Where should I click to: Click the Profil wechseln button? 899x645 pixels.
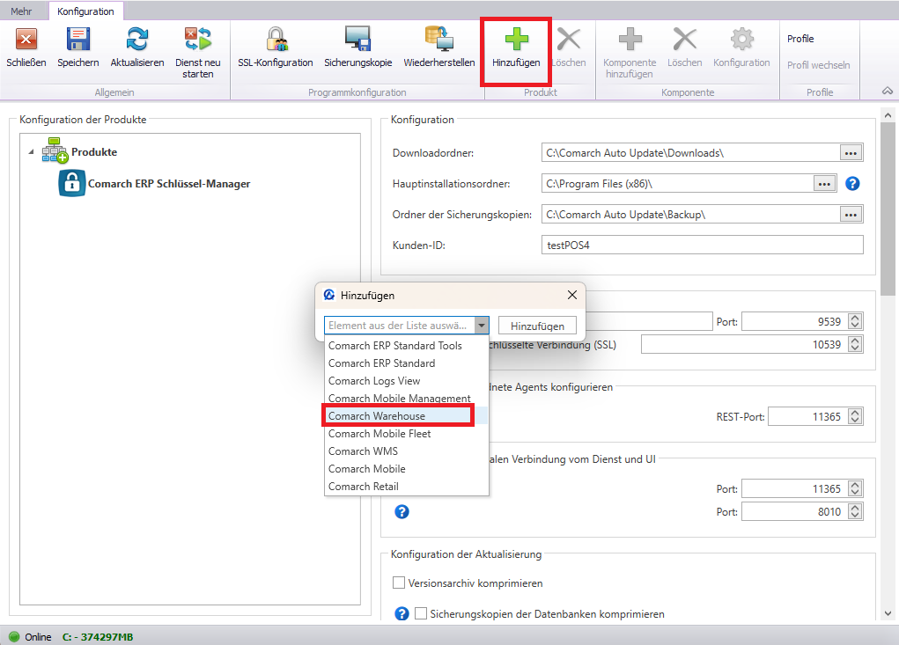[818, 65]
